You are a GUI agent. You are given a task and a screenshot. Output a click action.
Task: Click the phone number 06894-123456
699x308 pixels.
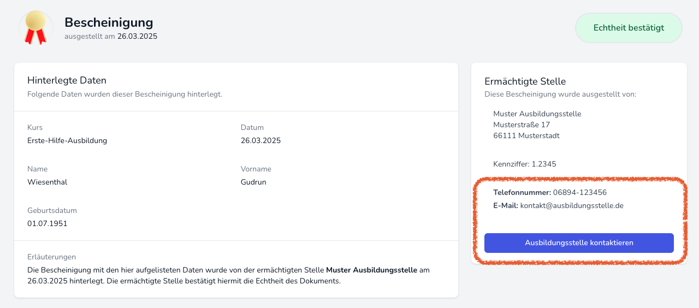pos(579,193)
